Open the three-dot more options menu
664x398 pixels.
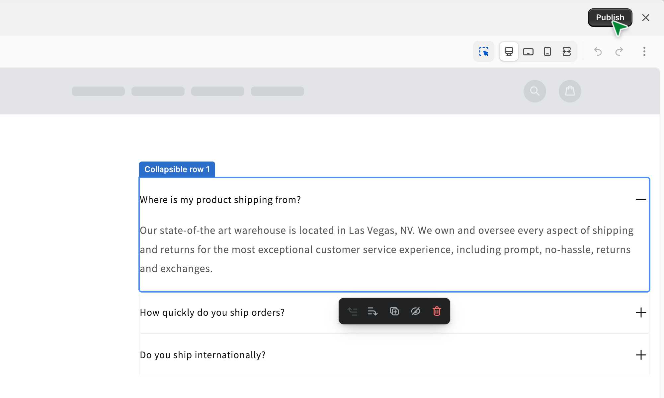coord(644,51)
